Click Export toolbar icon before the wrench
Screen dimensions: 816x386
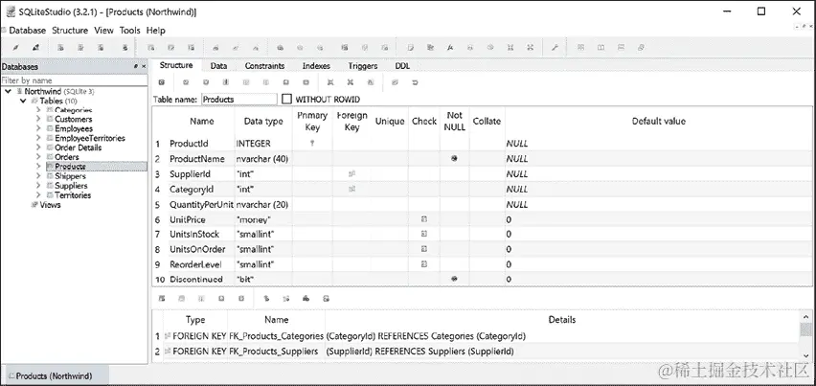click(531, 47)
